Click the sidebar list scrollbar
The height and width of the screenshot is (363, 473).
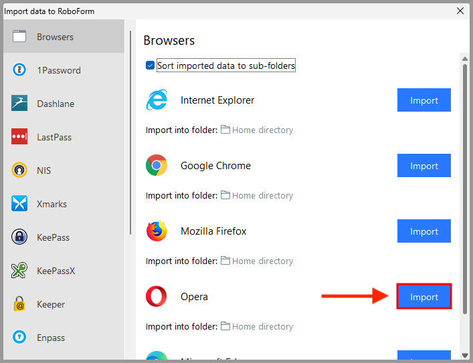[x=130, y=132]
